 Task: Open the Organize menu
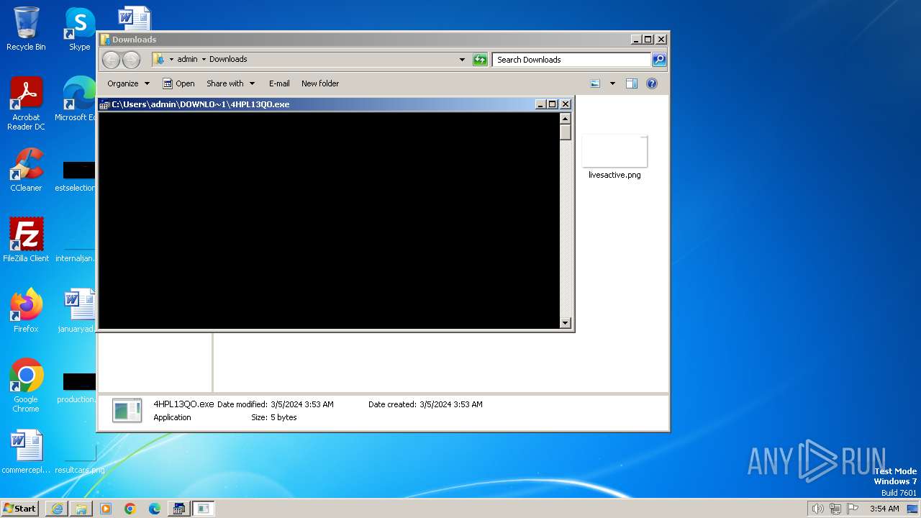tap(129, 83)
